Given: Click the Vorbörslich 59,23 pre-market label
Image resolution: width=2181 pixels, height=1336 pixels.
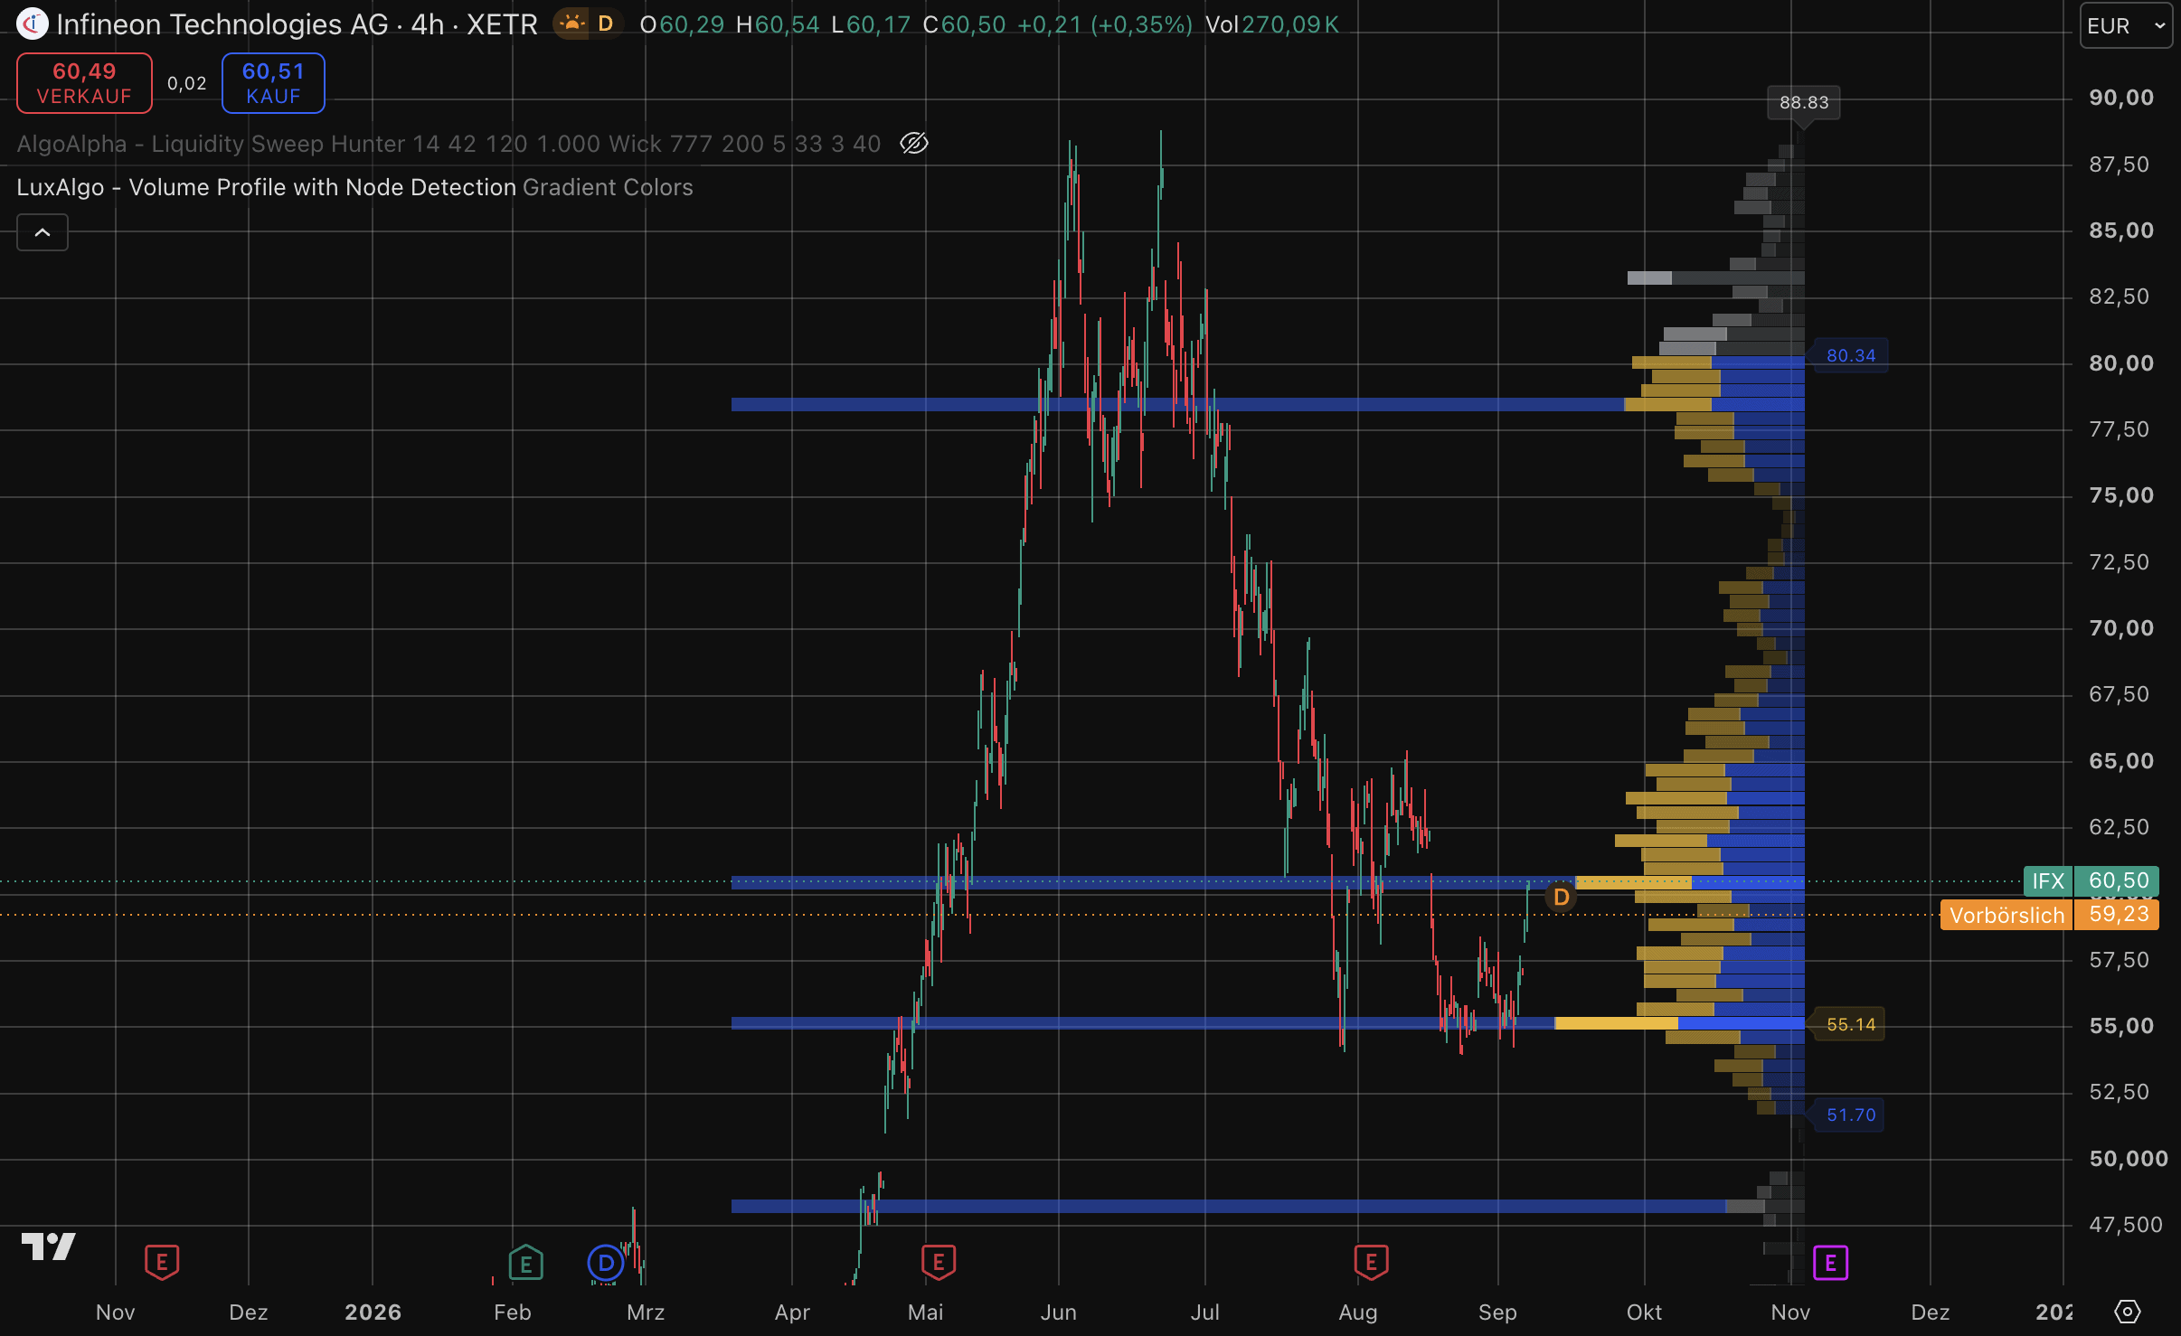Looking at the screenshot, I should [2050, 915].
